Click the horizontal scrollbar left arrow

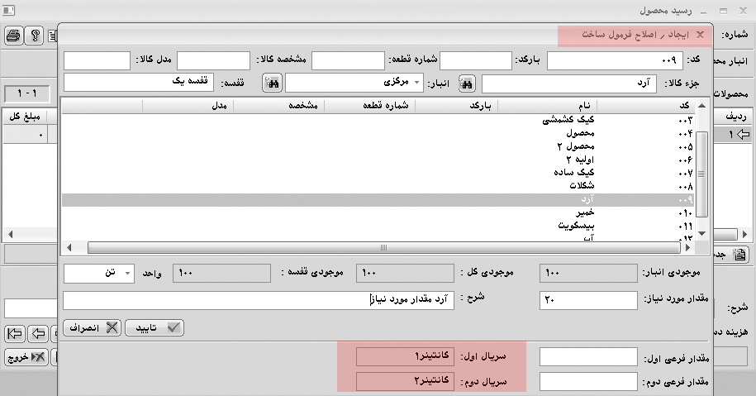[x=69, y=248]
